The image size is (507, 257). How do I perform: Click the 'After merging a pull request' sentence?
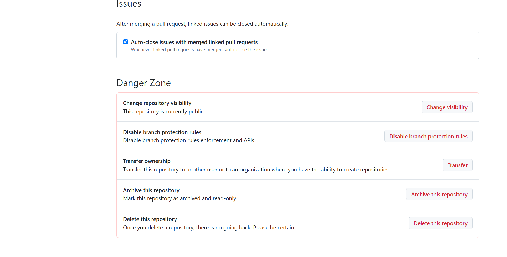(202, 24)
